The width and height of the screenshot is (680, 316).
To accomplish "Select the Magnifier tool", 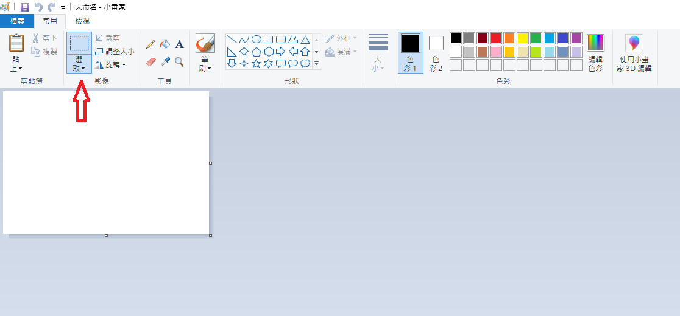I will point(179,62).
